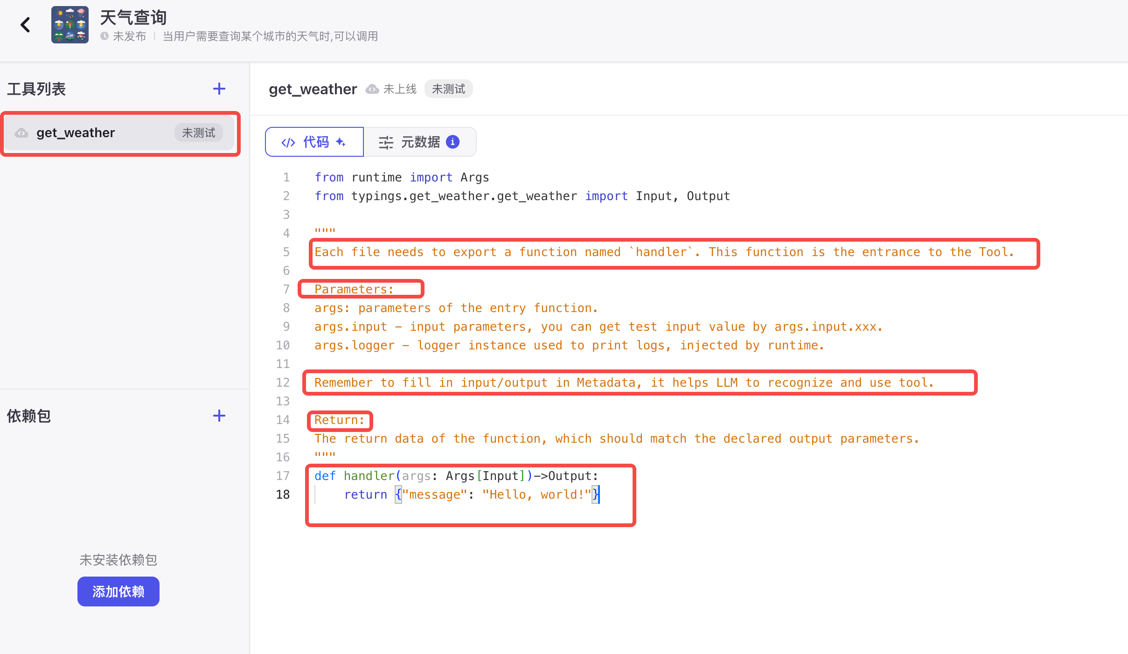Add a dependency package with plus icon

[x=219, y=416]
